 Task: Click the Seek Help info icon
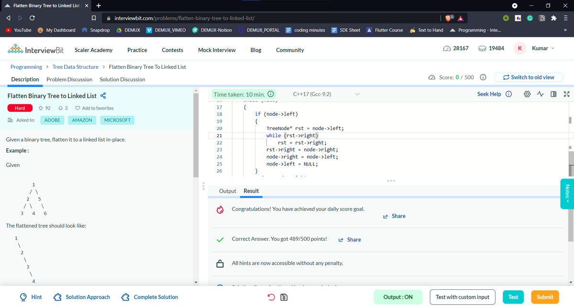point(509,94)
